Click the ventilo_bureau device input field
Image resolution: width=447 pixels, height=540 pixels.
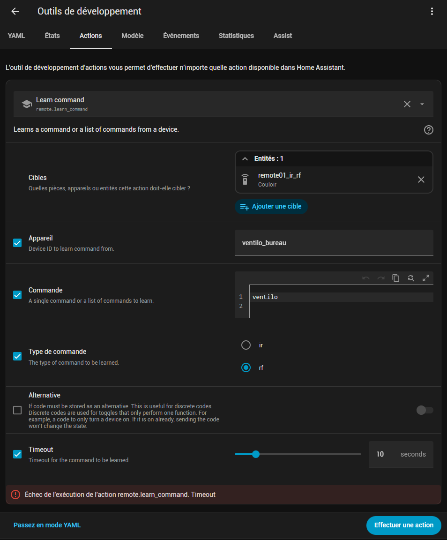tap(334, 243)
